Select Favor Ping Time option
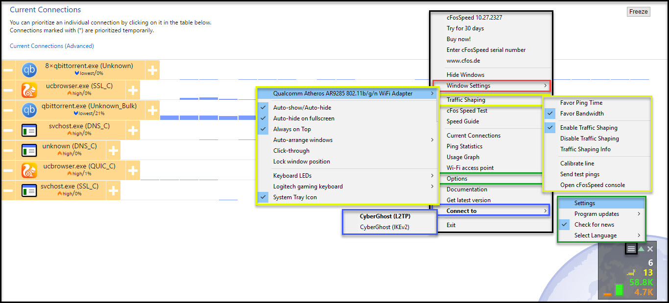Image resolution: width=669 pixels, height=303 pixels. [597, 103]
